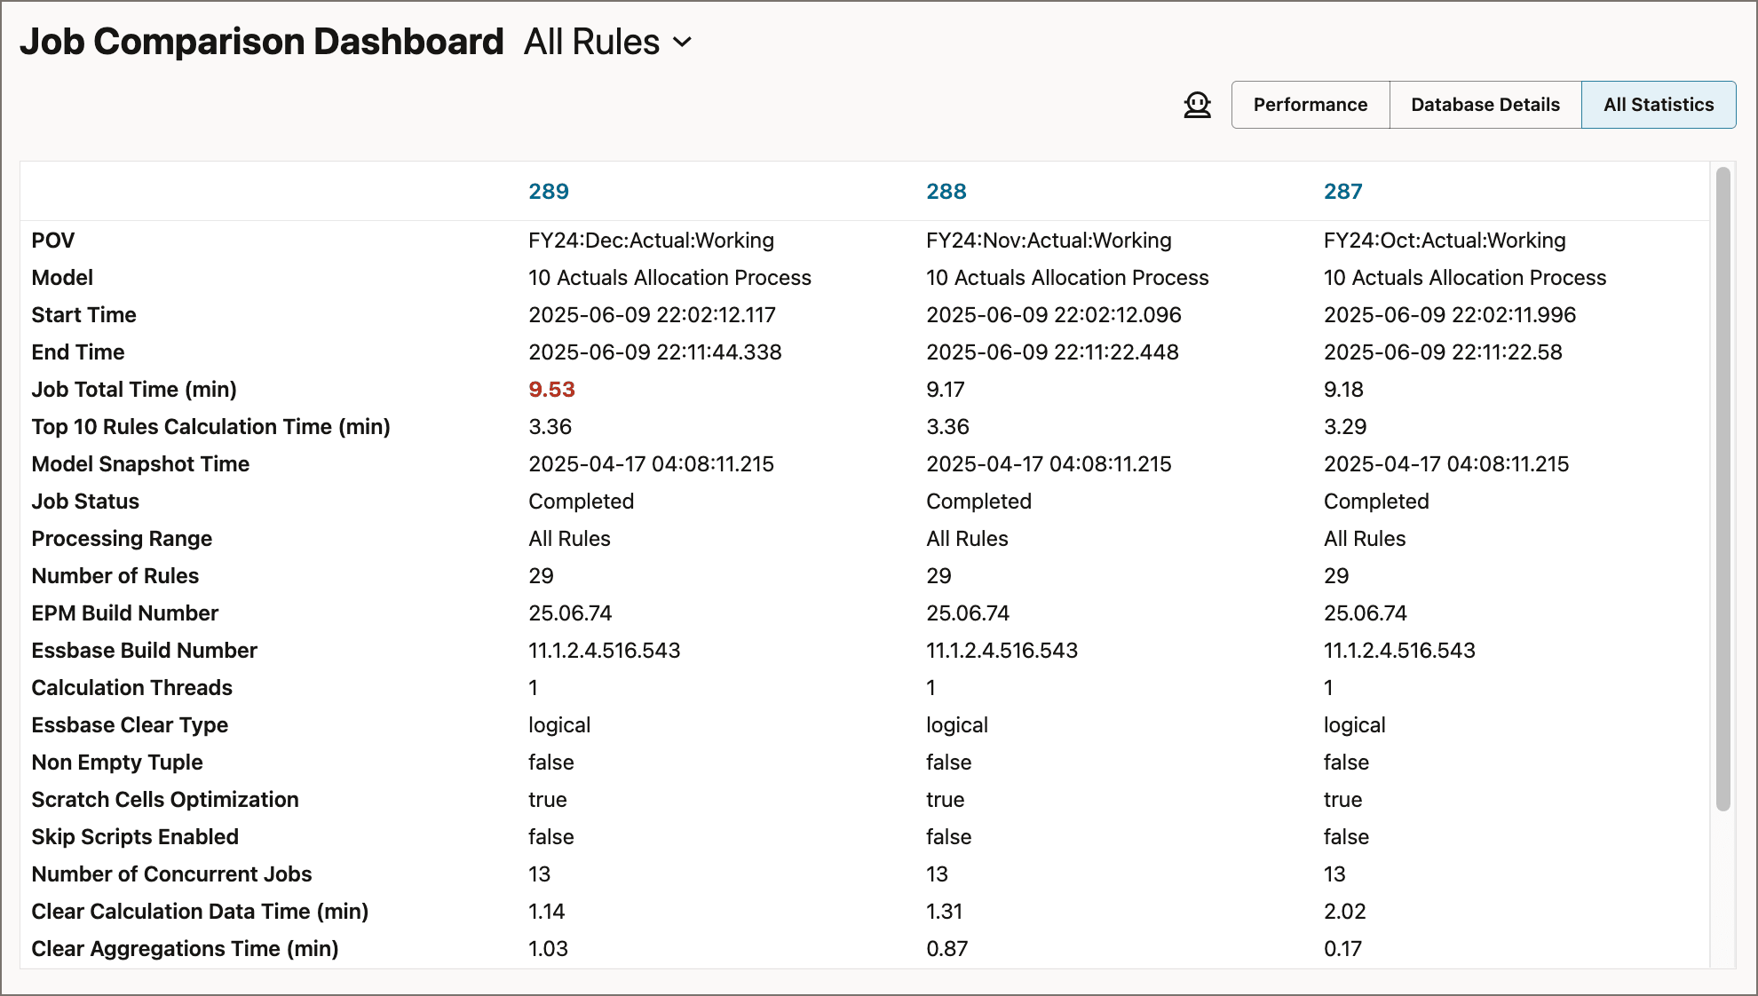
Task: Click the red 9.53 total time value
Action: pos(551,390)
